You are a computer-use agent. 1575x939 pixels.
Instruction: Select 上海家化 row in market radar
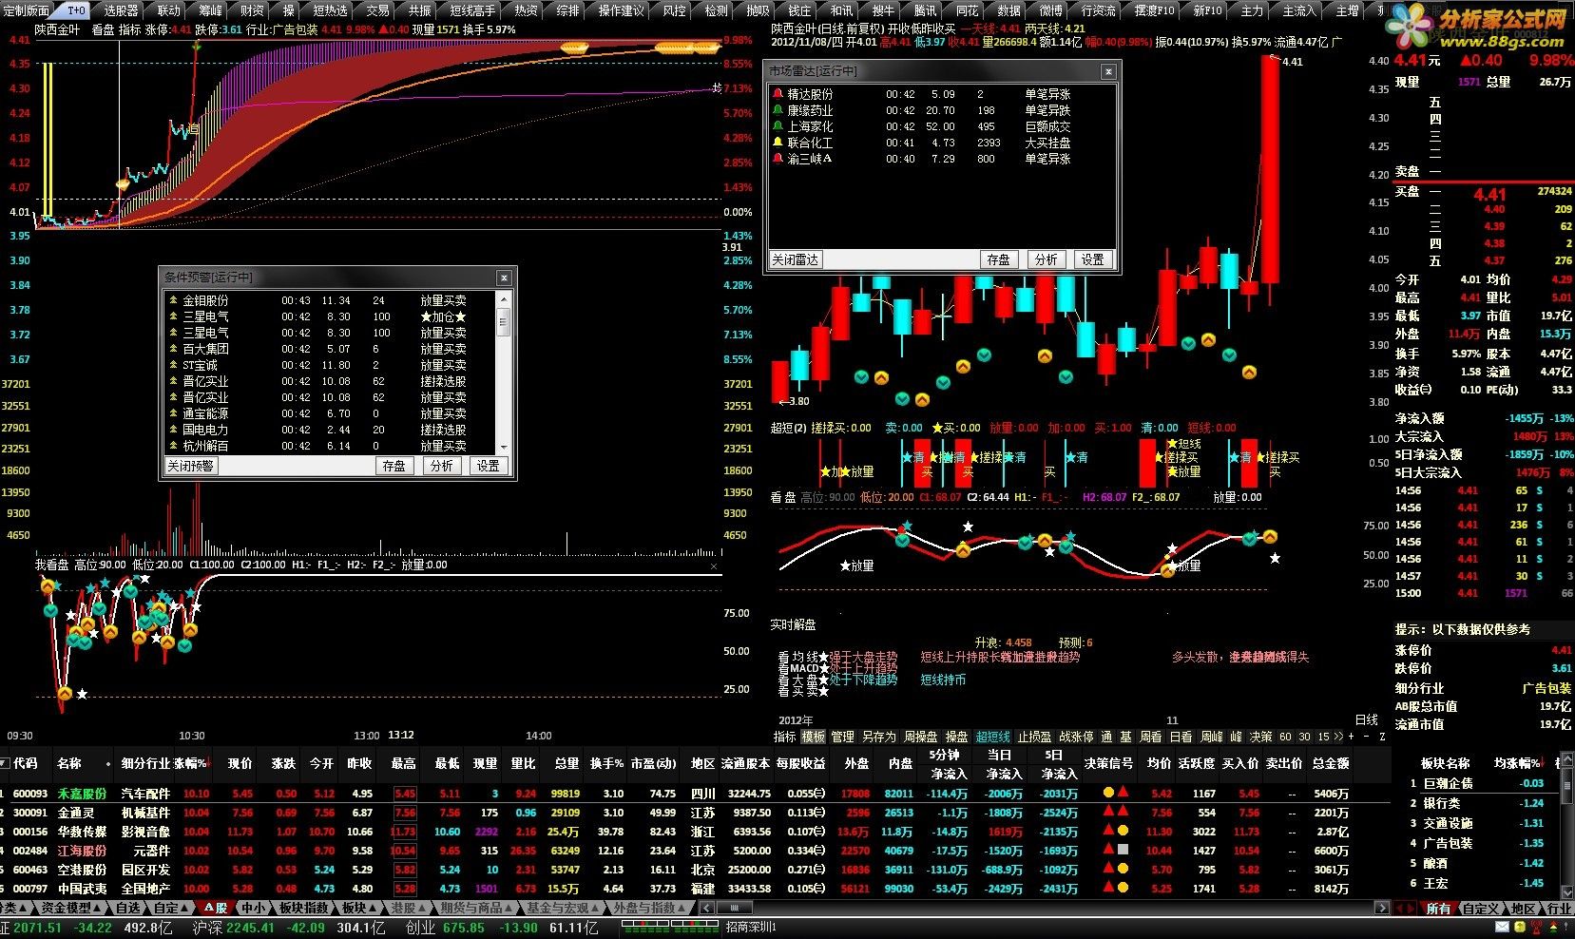tap(939, 126)
